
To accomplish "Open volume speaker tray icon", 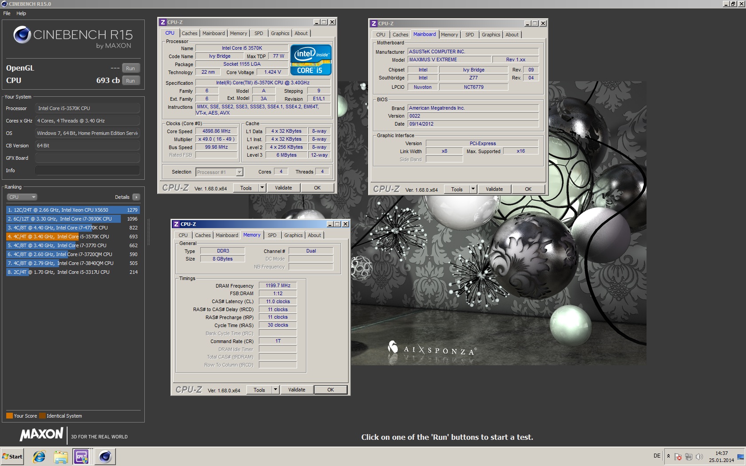I will pos(699,457).
